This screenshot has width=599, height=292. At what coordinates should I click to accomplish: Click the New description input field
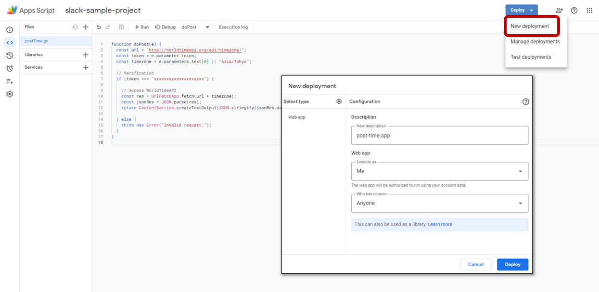click(x=439, y=135)
